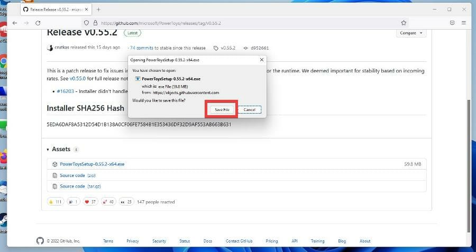Bookmark this page with star icon

(x=404, y=23)
